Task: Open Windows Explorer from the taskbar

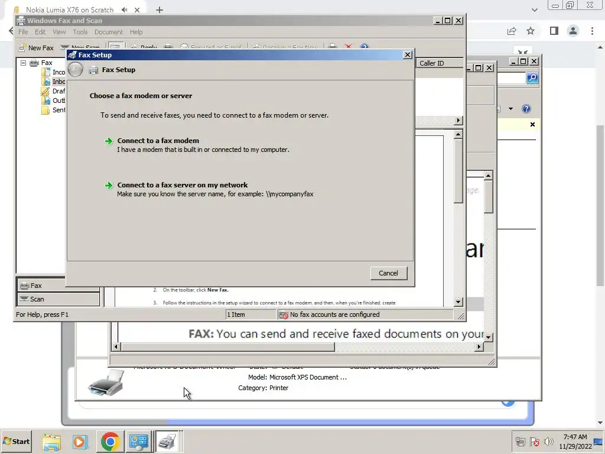Action: tap(51, 442)
